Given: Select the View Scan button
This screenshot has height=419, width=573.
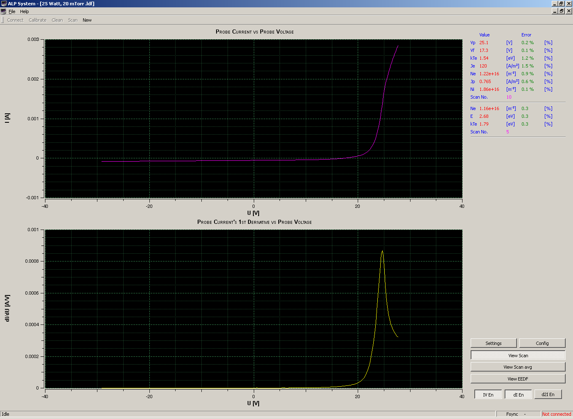Looking at the screenshot, I should pos(518,356).
